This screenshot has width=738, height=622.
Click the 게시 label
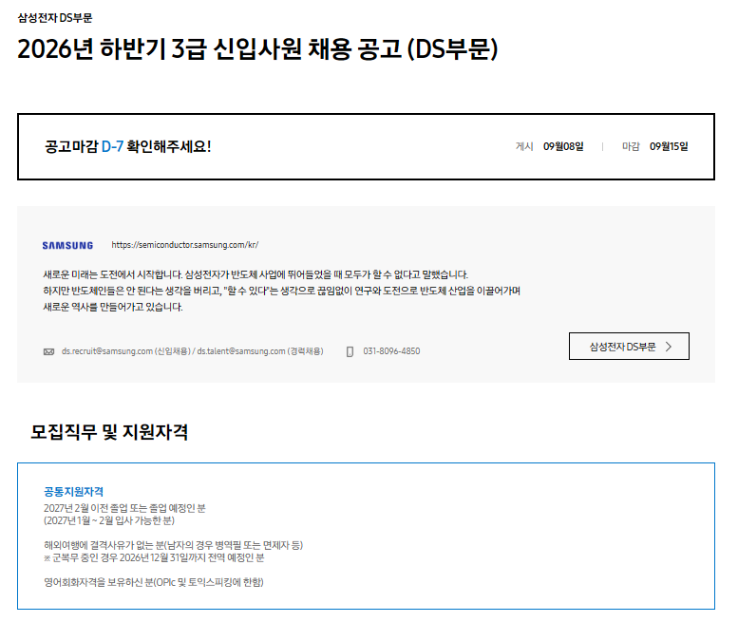tap(524, 147)
